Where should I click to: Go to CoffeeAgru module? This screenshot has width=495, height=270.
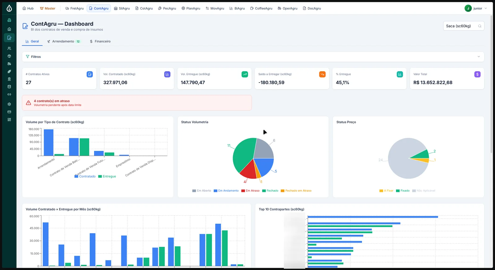261,8
